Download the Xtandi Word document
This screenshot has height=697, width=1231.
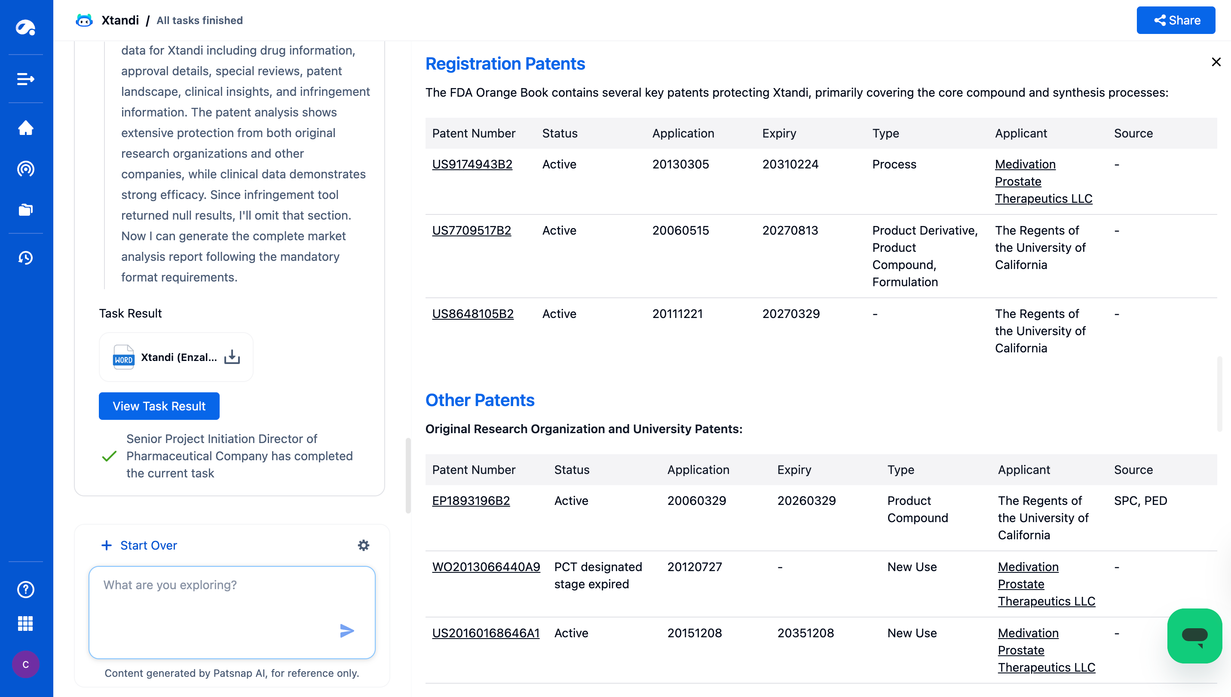pyautogui.click(x=232, y=357)
